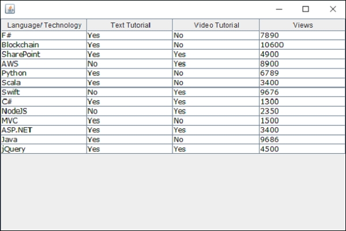346x231 pixels.
Task: Click the Scala Video Tutorial cell
Action: click(216, 83)
